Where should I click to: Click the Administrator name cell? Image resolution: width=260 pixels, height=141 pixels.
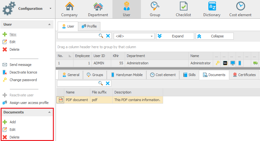point(201,63)
